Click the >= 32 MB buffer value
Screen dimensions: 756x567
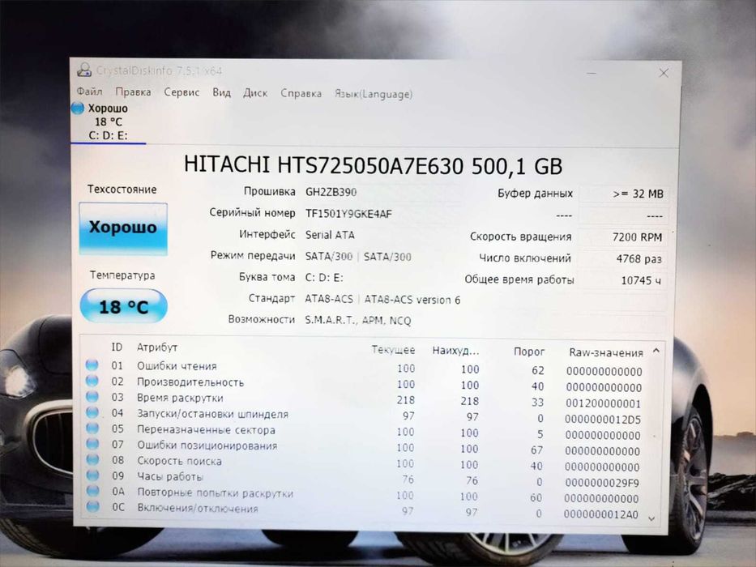tap(639, 194)
